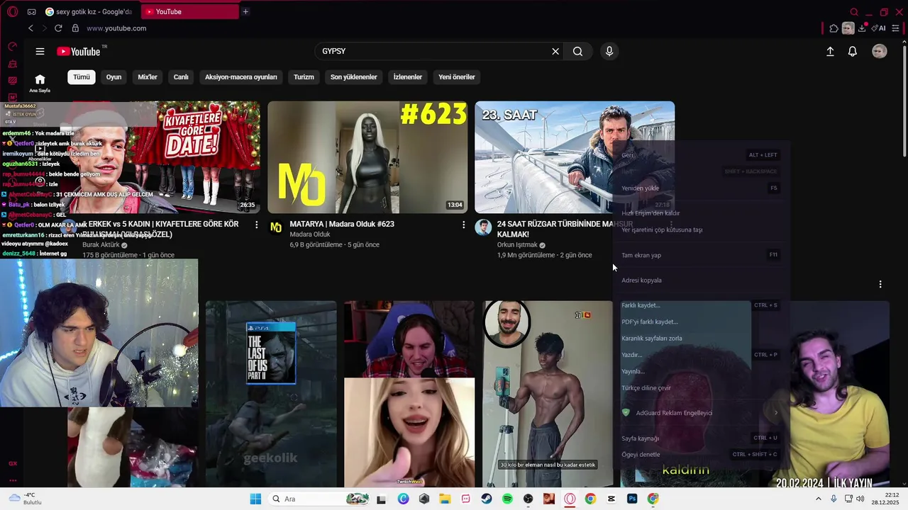Open the Ana Sayfa home icon
The width and height of the screenshot is (908, 510).
[x=40, y=79]
